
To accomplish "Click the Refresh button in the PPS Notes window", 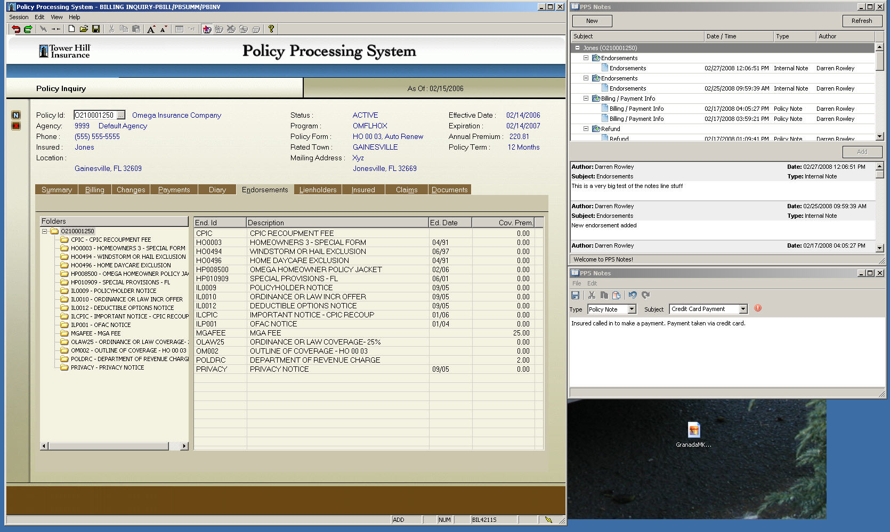I will tap(862, 21).
